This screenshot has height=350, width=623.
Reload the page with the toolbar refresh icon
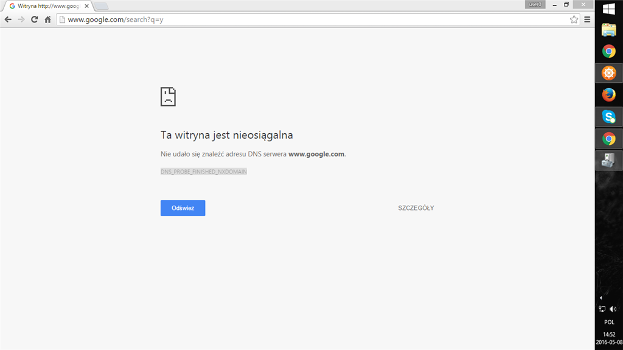coord(35,19)
